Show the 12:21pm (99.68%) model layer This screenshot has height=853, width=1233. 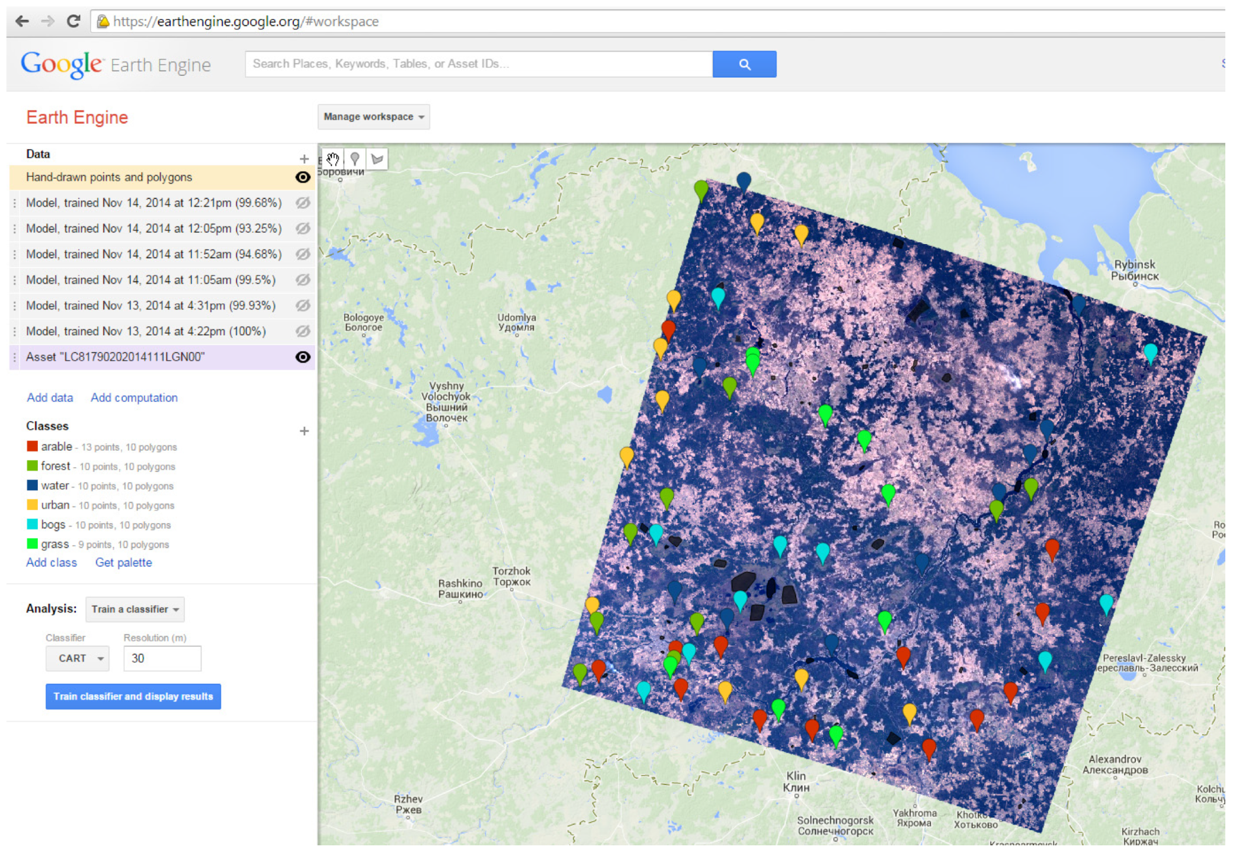[303, 203]
